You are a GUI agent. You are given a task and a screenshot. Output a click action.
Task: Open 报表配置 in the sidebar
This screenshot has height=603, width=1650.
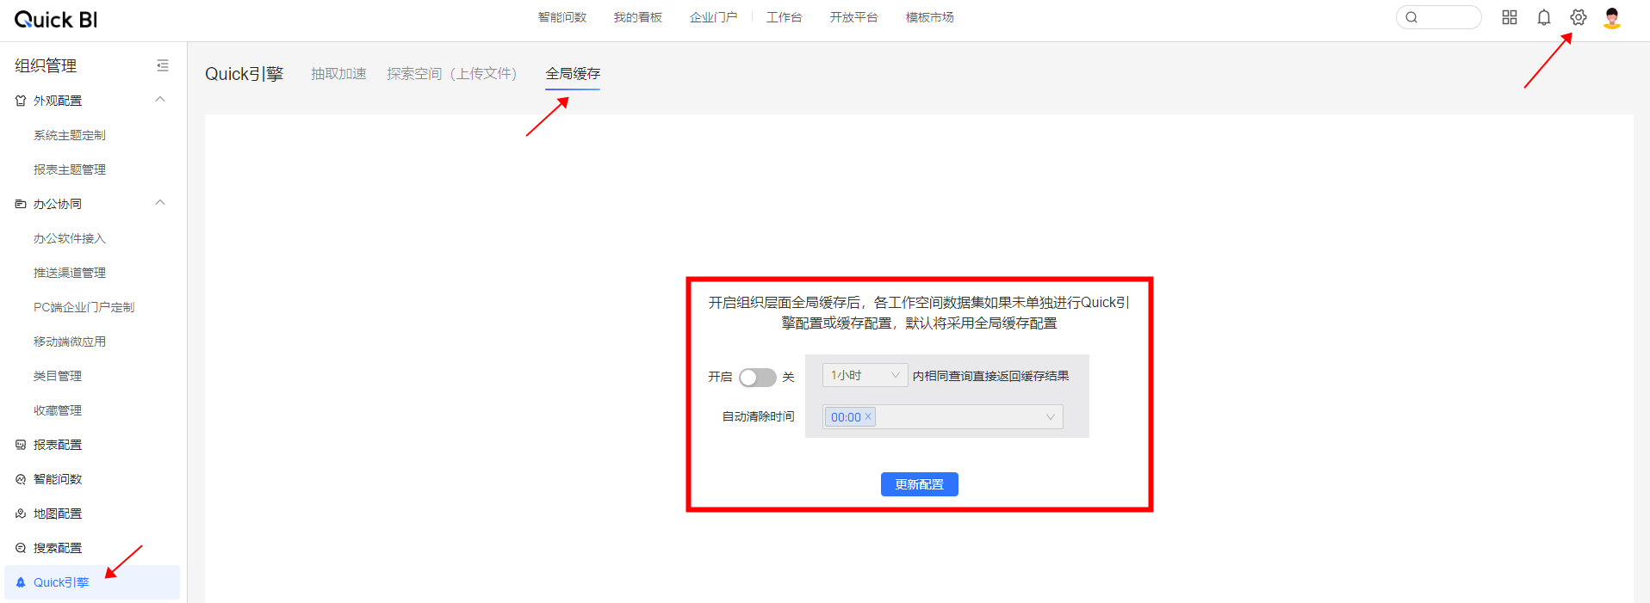click(58, 445)
